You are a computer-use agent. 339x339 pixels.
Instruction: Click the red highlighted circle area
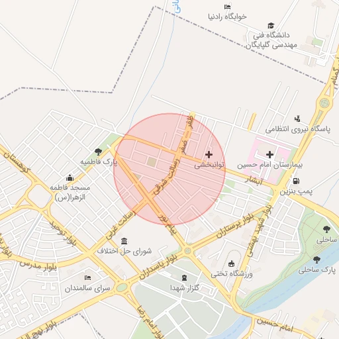coord(169,169)
